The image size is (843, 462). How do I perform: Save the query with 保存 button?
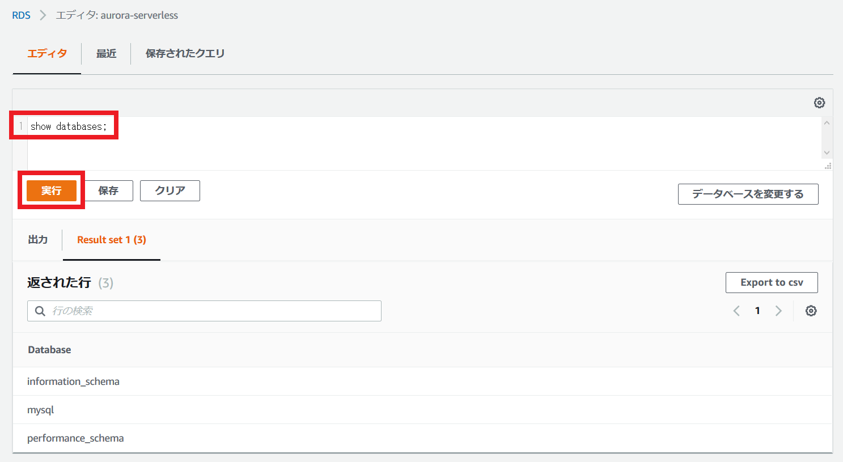[x=108, y=190]
